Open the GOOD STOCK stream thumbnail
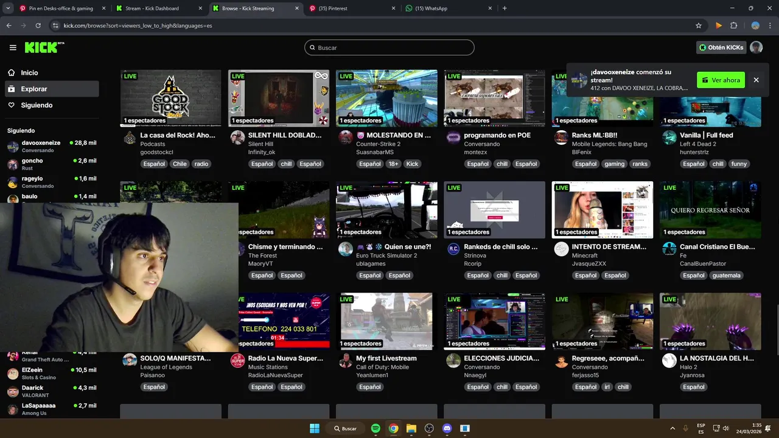 tap(170, 98)
